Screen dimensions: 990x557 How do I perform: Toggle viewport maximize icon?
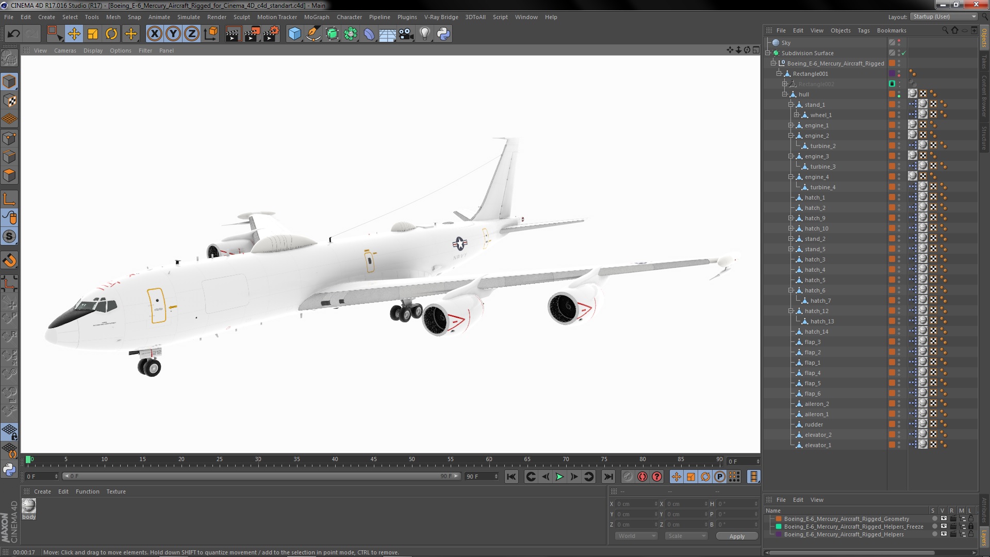tap(756, 50)
